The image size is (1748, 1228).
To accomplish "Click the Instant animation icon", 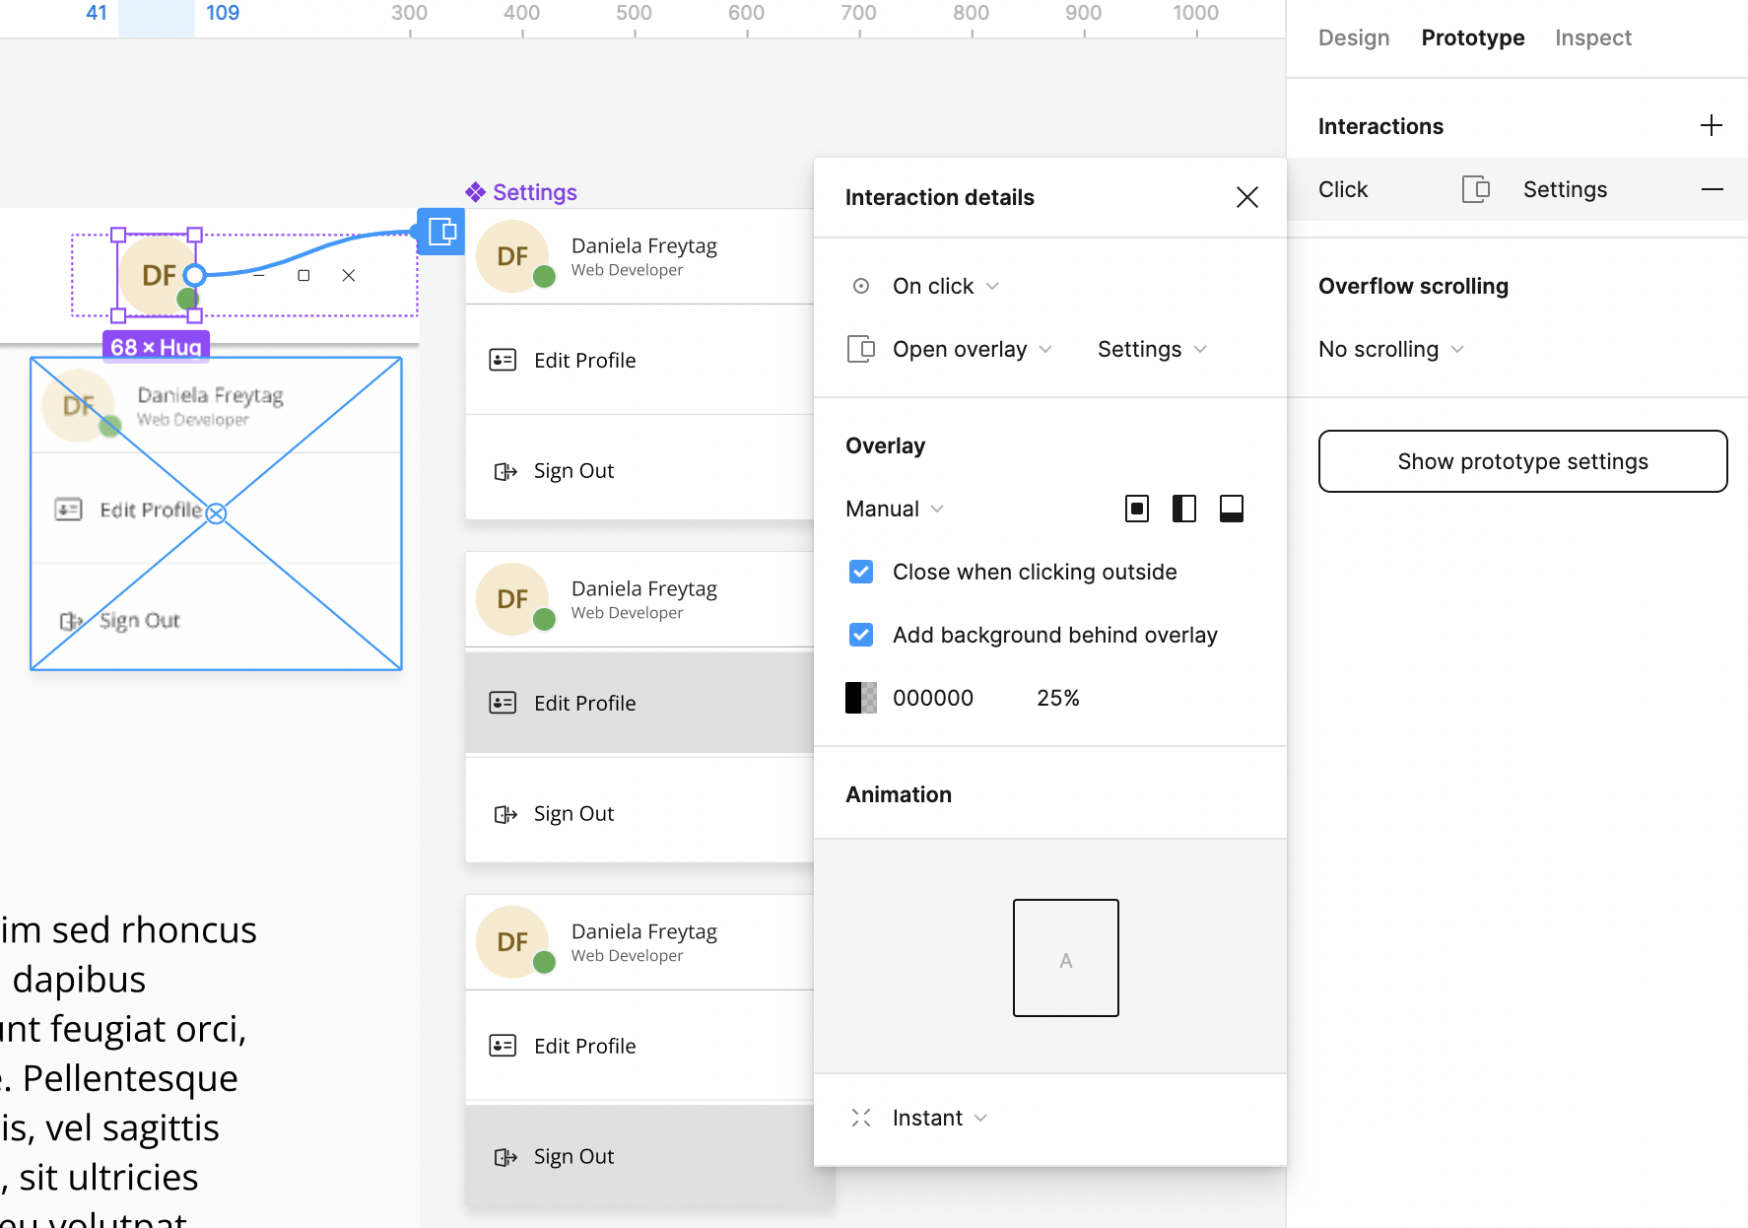I will click(x=861, y=1118).
